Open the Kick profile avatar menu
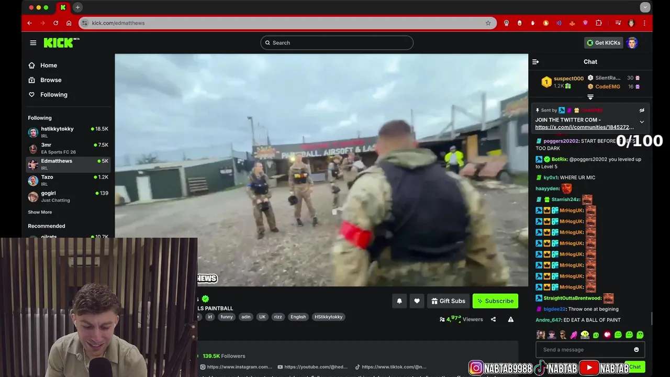This screenshot has width=670, height=377. coord(632,43)
